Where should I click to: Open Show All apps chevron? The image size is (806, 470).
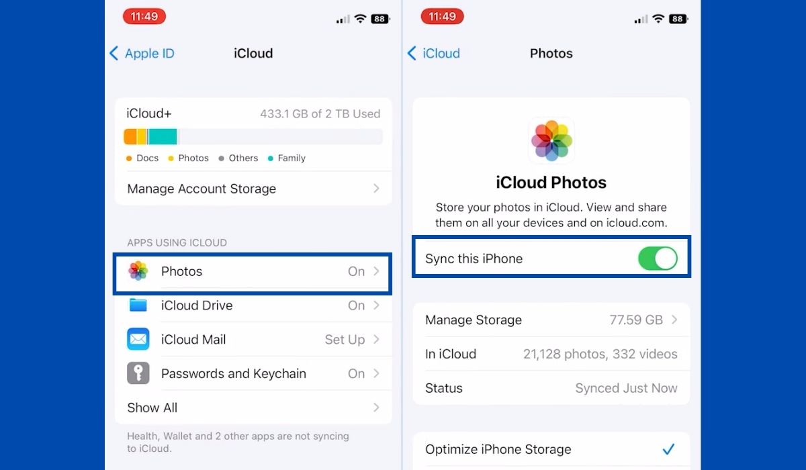click(376, 408)
